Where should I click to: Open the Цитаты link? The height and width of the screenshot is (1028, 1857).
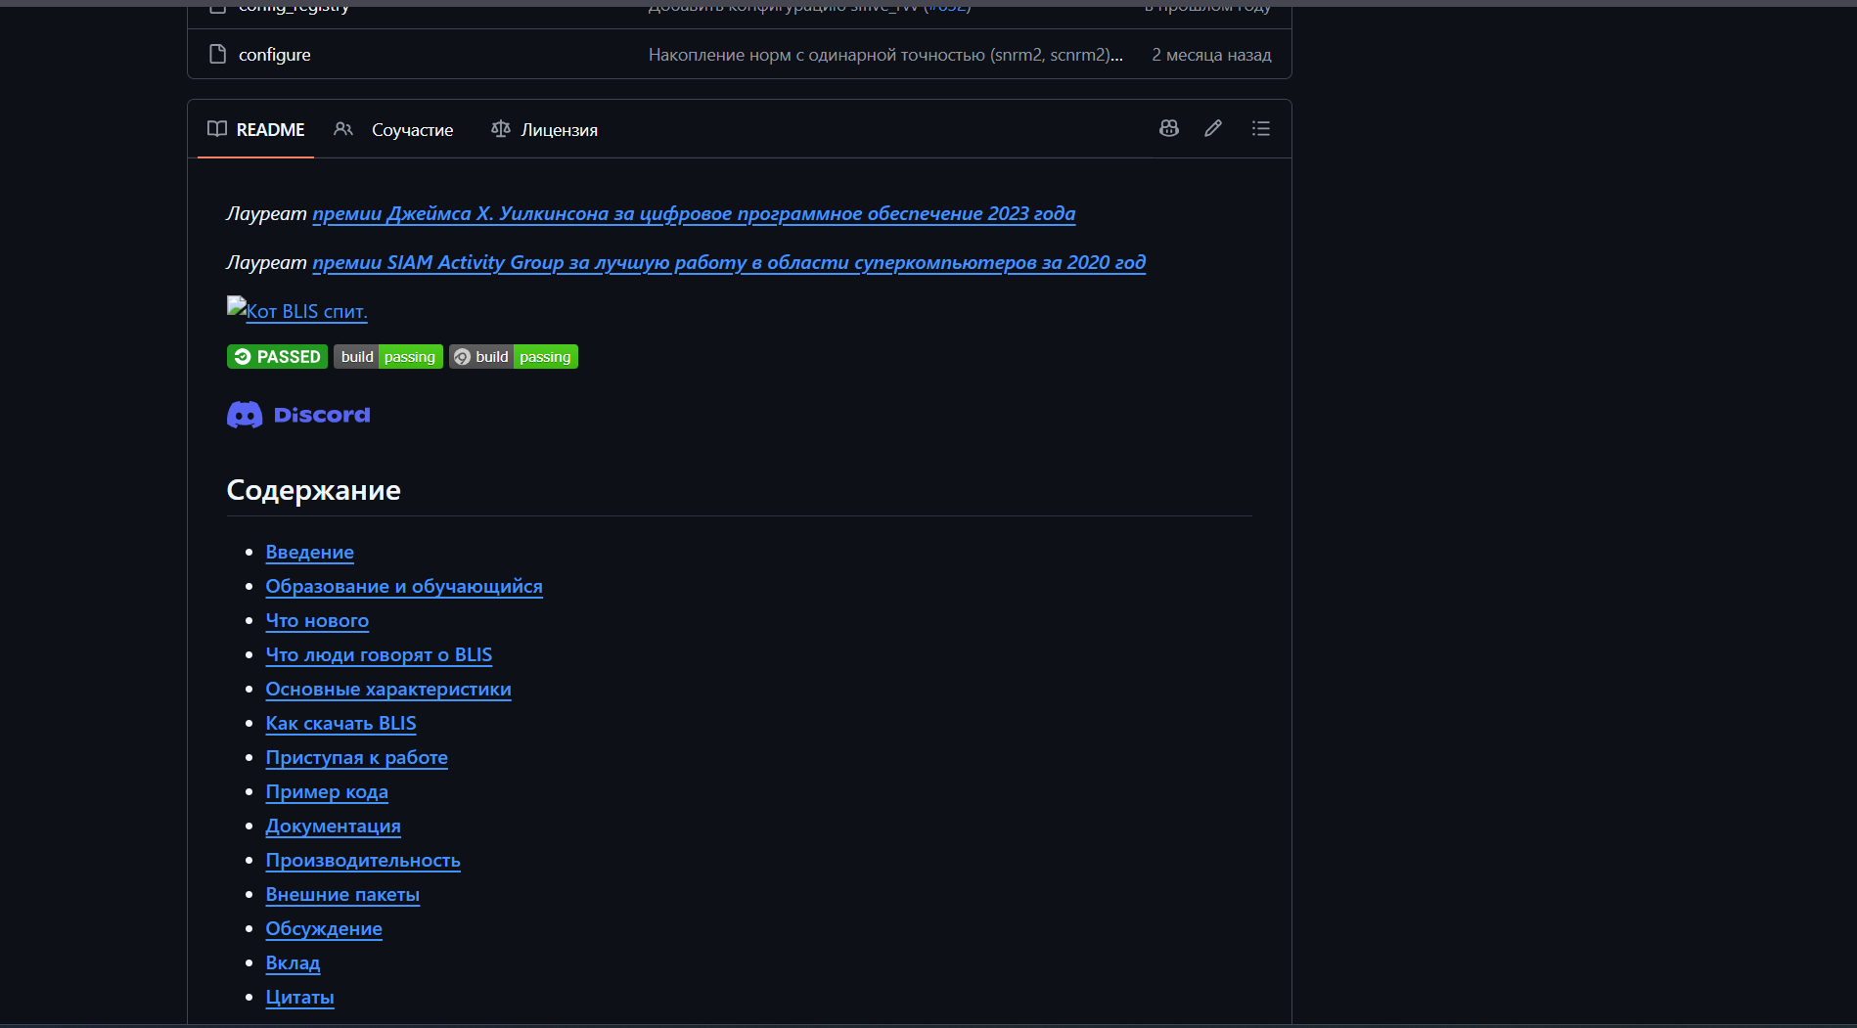click(x=300, y=997)
